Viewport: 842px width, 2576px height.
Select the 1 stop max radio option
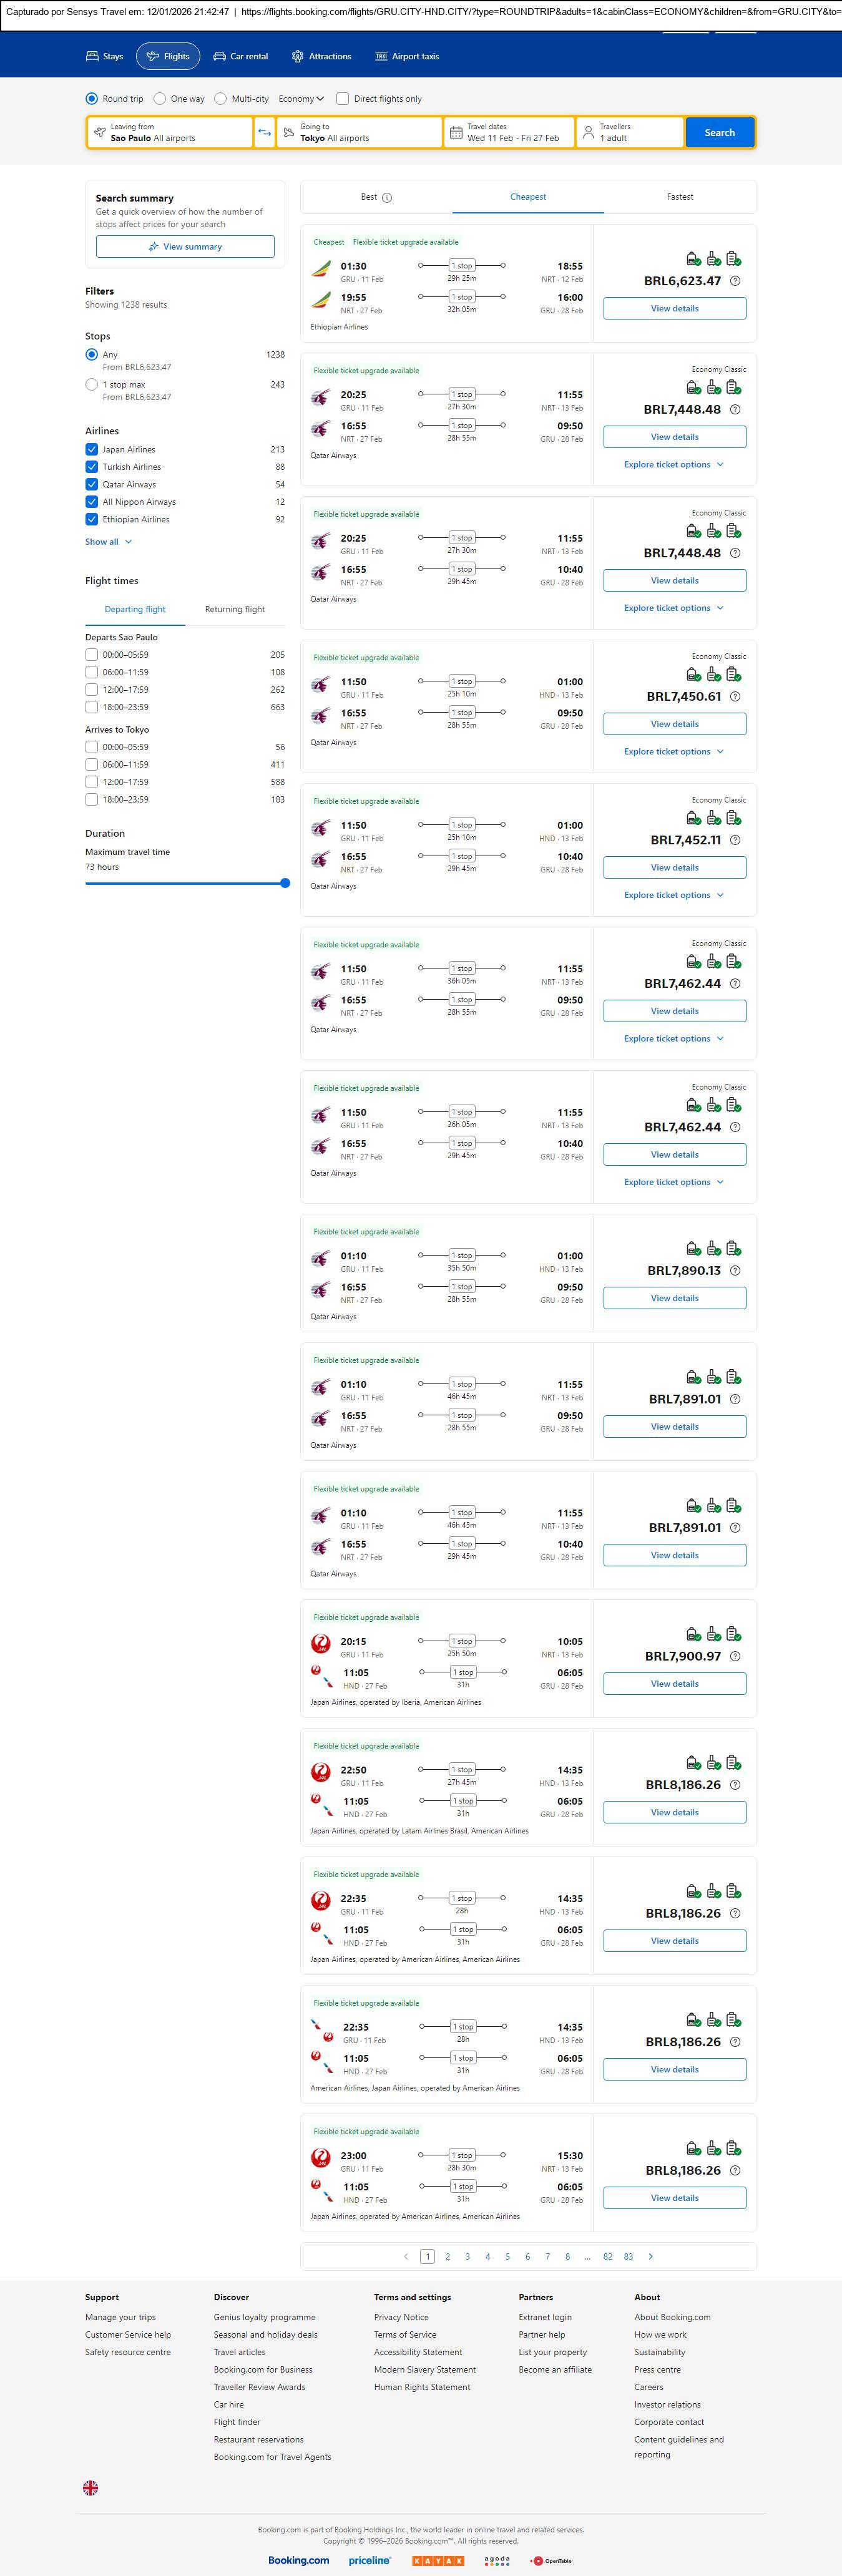tap(92, 385)
